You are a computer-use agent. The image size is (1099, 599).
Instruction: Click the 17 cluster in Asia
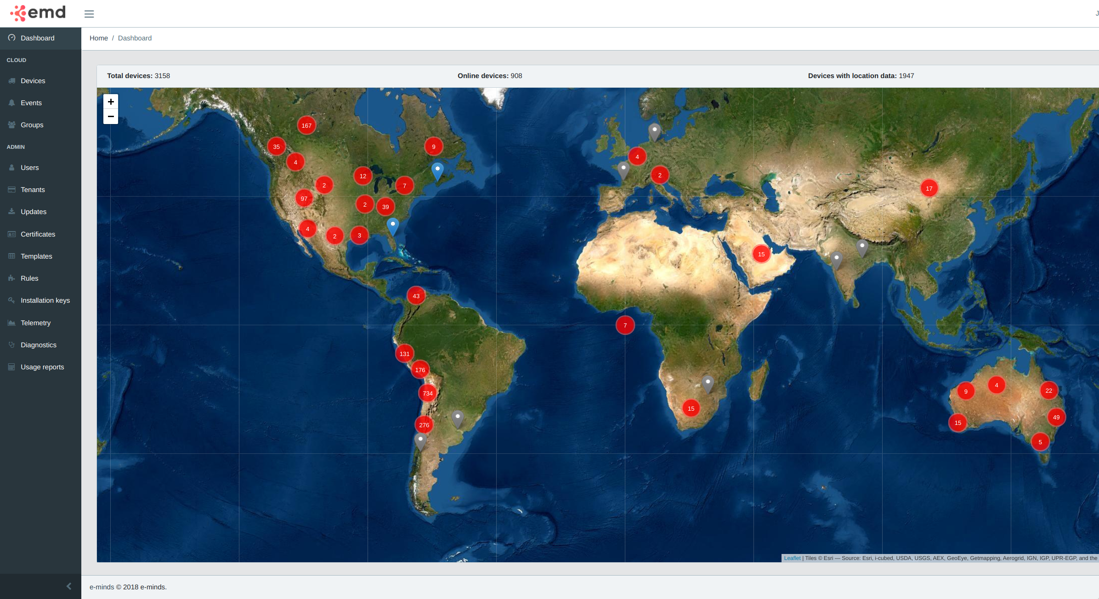coord(929,188)
